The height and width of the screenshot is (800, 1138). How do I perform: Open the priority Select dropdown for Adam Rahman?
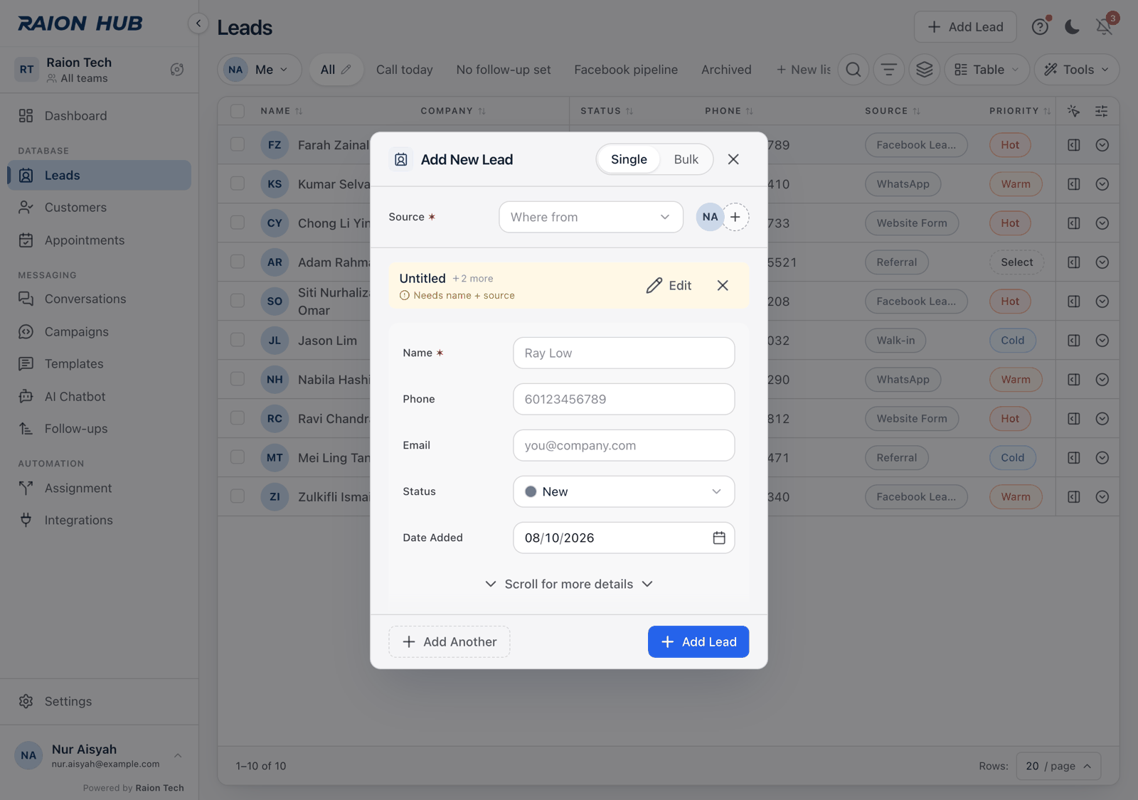[x=1016, y=262]
